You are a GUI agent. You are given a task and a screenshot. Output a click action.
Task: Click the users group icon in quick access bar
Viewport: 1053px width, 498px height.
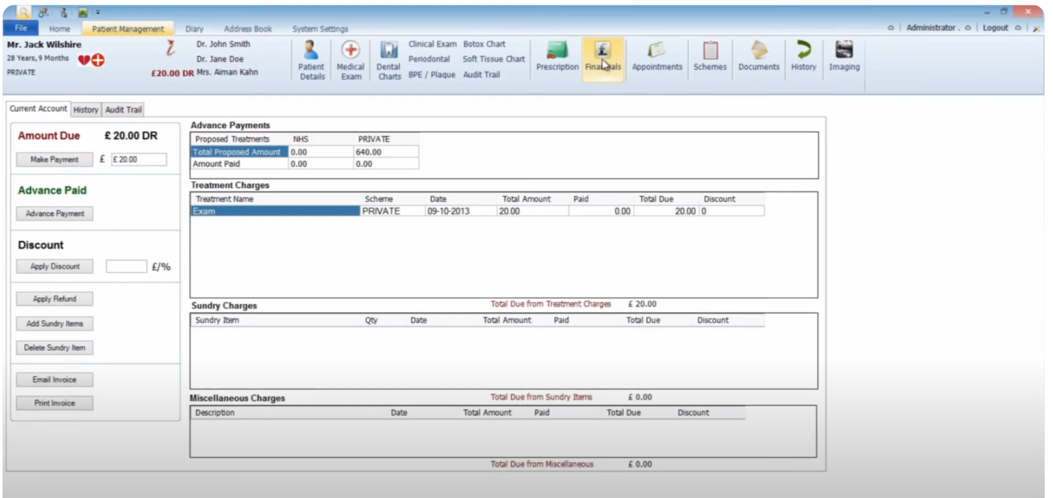[43, 12]
